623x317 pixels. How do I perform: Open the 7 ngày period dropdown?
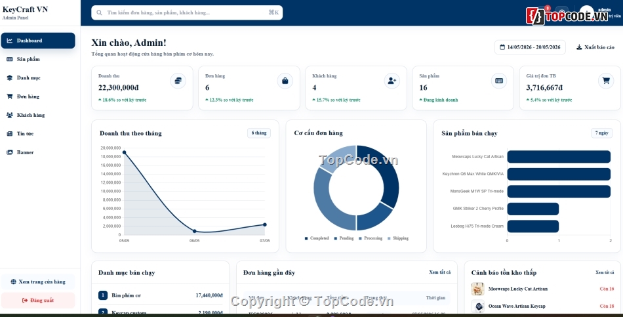pyautogui.click(x=601, y=133)
